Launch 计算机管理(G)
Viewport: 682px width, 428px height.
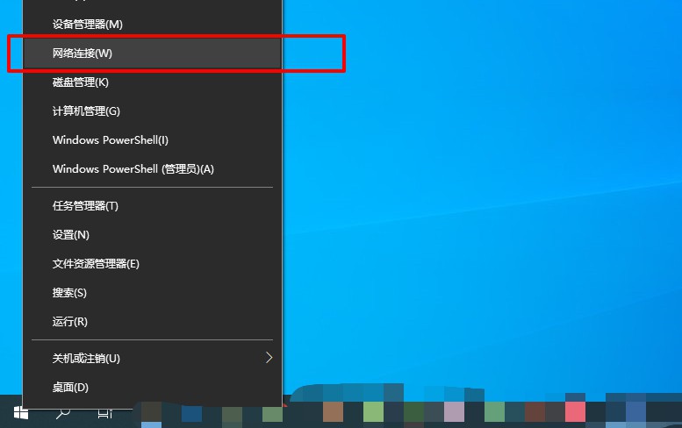(86, 111)
